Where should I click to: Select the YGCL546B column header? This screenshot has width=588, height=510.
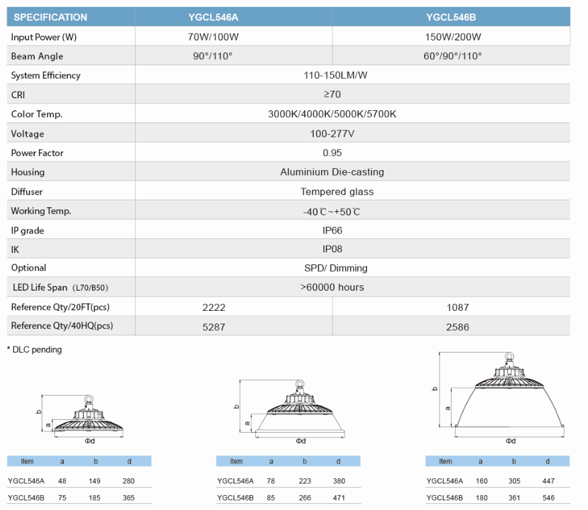pyautogui.click(x=451, y=17)
